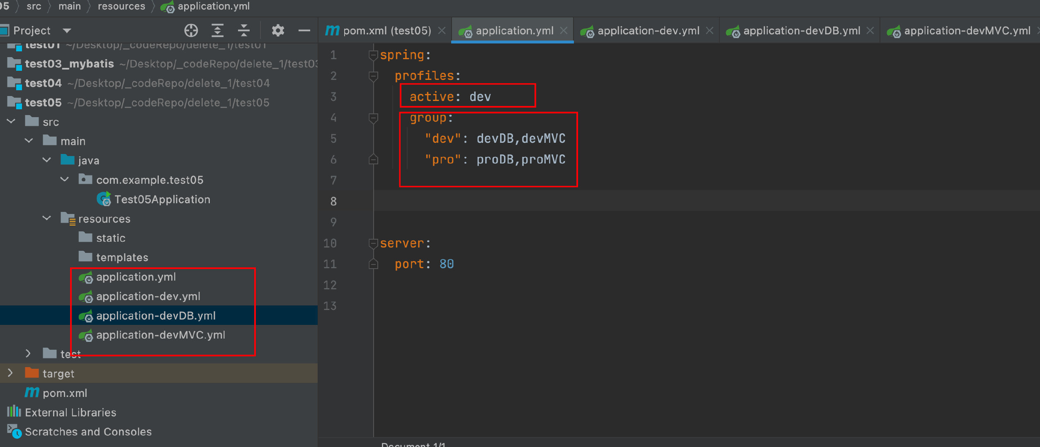This screenshot has width=1040, height=447.
Task: Switch to application-dev.yml tab
Action: 648,31
